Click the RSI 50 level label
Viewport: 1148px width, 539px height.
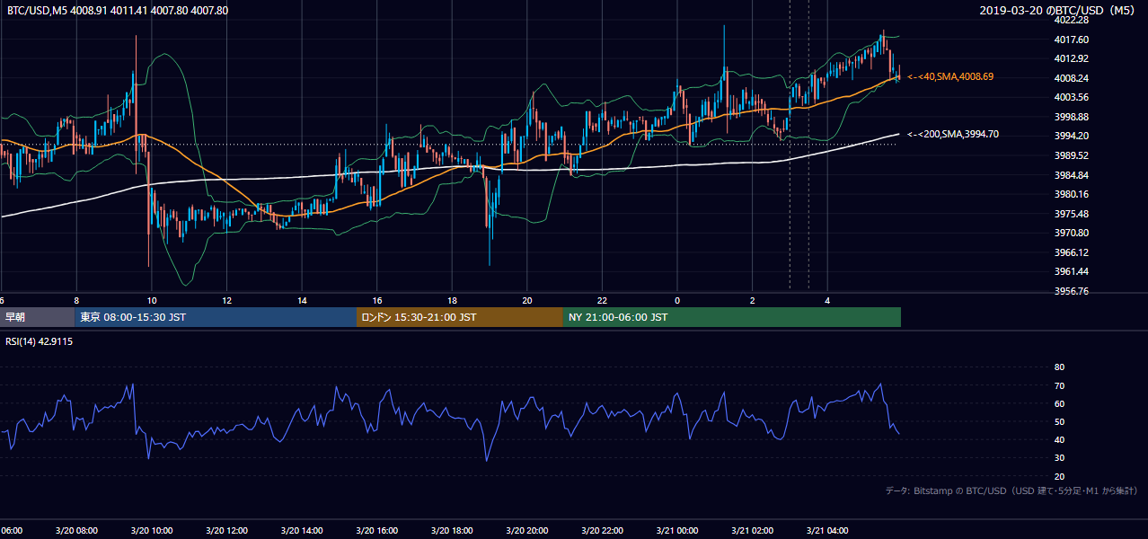(x=1059, y=421)
